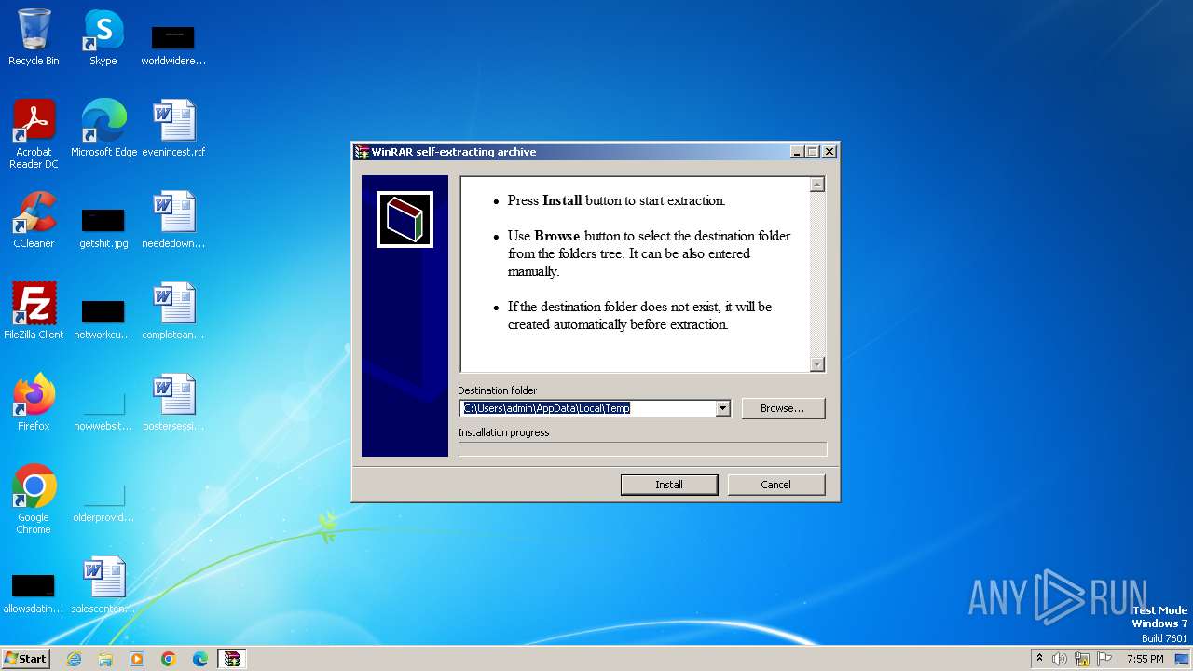Viewport: 1193px width, 671px height.
Task: Click the network tray icon
Action: 1082,659
